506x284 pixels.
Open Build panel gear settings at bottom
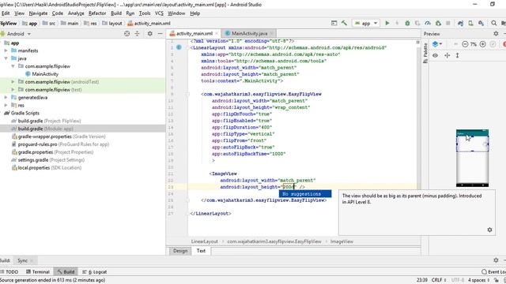point(496,260)
